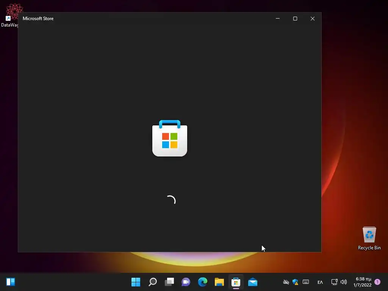The image size is (388, 291).
Task: Close the Microsoft Store window
Action: click(313, 19)
